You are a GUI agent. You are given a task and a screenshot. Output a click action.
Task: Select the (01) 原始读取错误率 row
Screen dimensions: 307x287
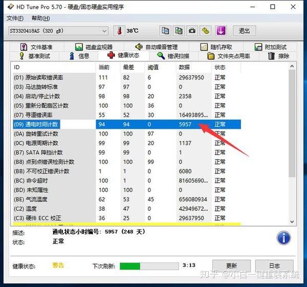pos(127,78)
